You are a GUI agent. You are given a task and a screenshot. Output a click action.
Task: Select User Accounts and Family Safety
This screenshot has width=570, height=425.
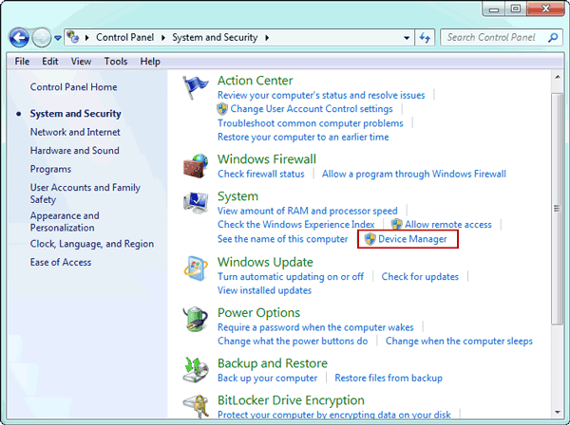(85, 194)
